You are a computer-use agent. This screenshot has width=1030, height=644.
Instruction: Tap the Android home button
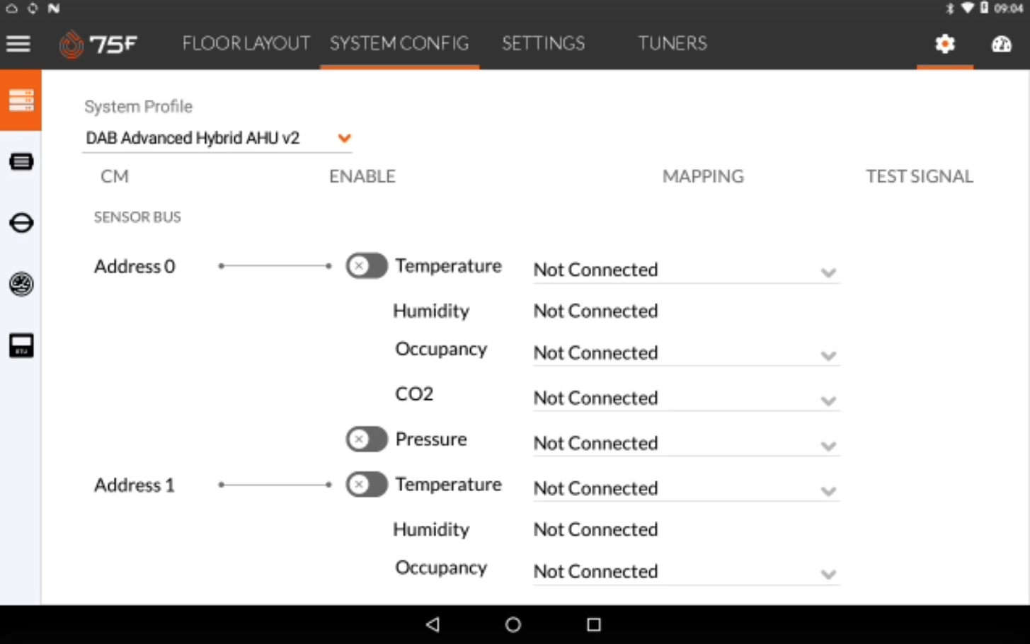coord(513,624)
